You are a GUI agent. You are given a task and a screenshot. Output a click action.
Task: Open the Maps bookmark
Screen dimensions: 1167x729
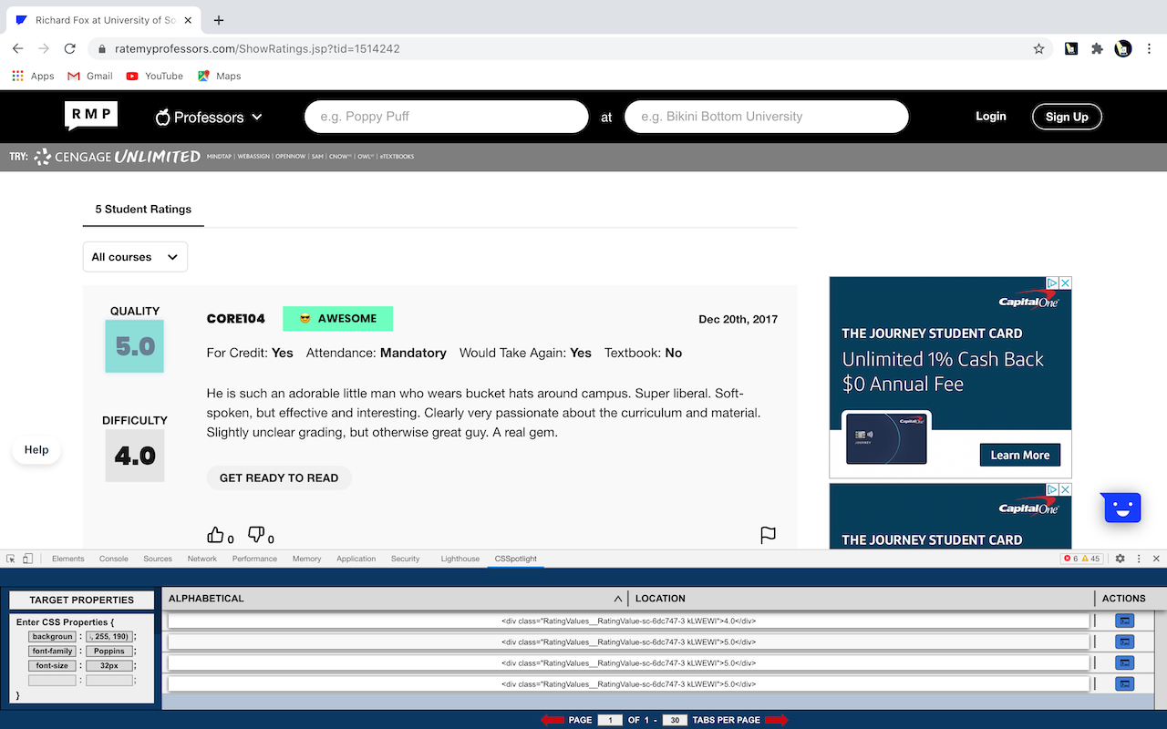point(220,76)
